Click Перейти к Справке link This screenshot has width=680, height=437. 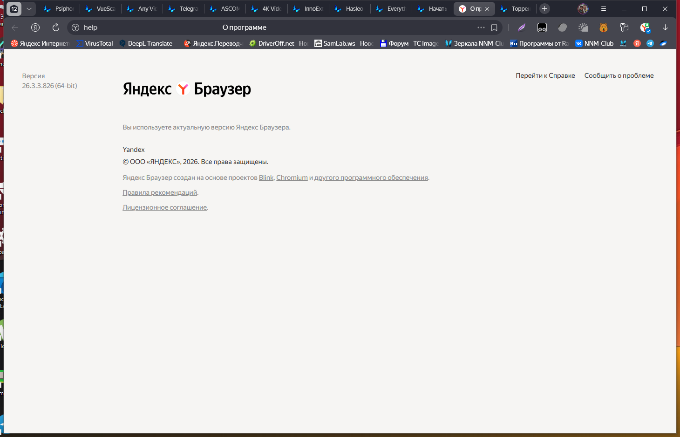pyautogui.click(x=545, y=75)
